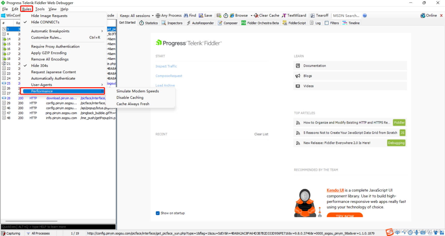Click the Save sessions icon
Viewport: 445px width, 236px height.
tap(201, 16)
